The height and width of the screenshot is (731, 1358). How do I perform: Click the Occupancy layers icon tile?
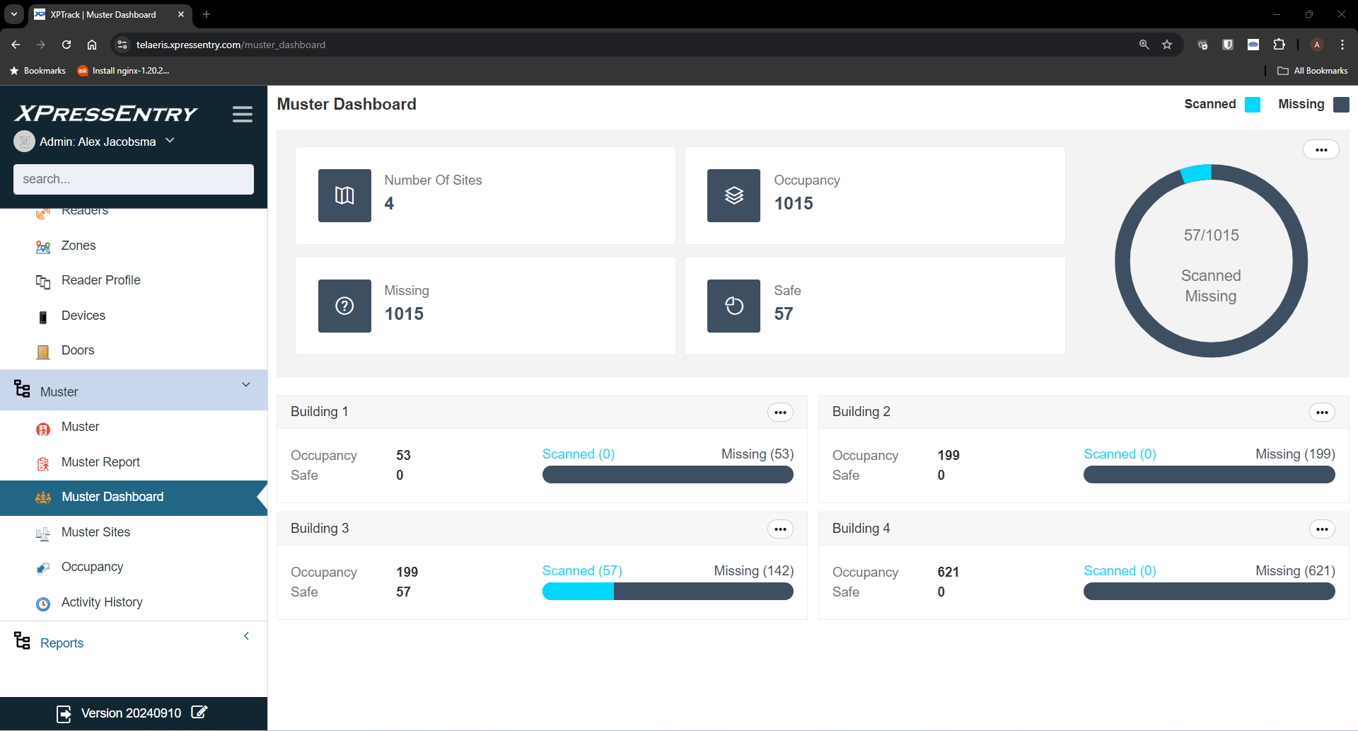coord(733,195)
